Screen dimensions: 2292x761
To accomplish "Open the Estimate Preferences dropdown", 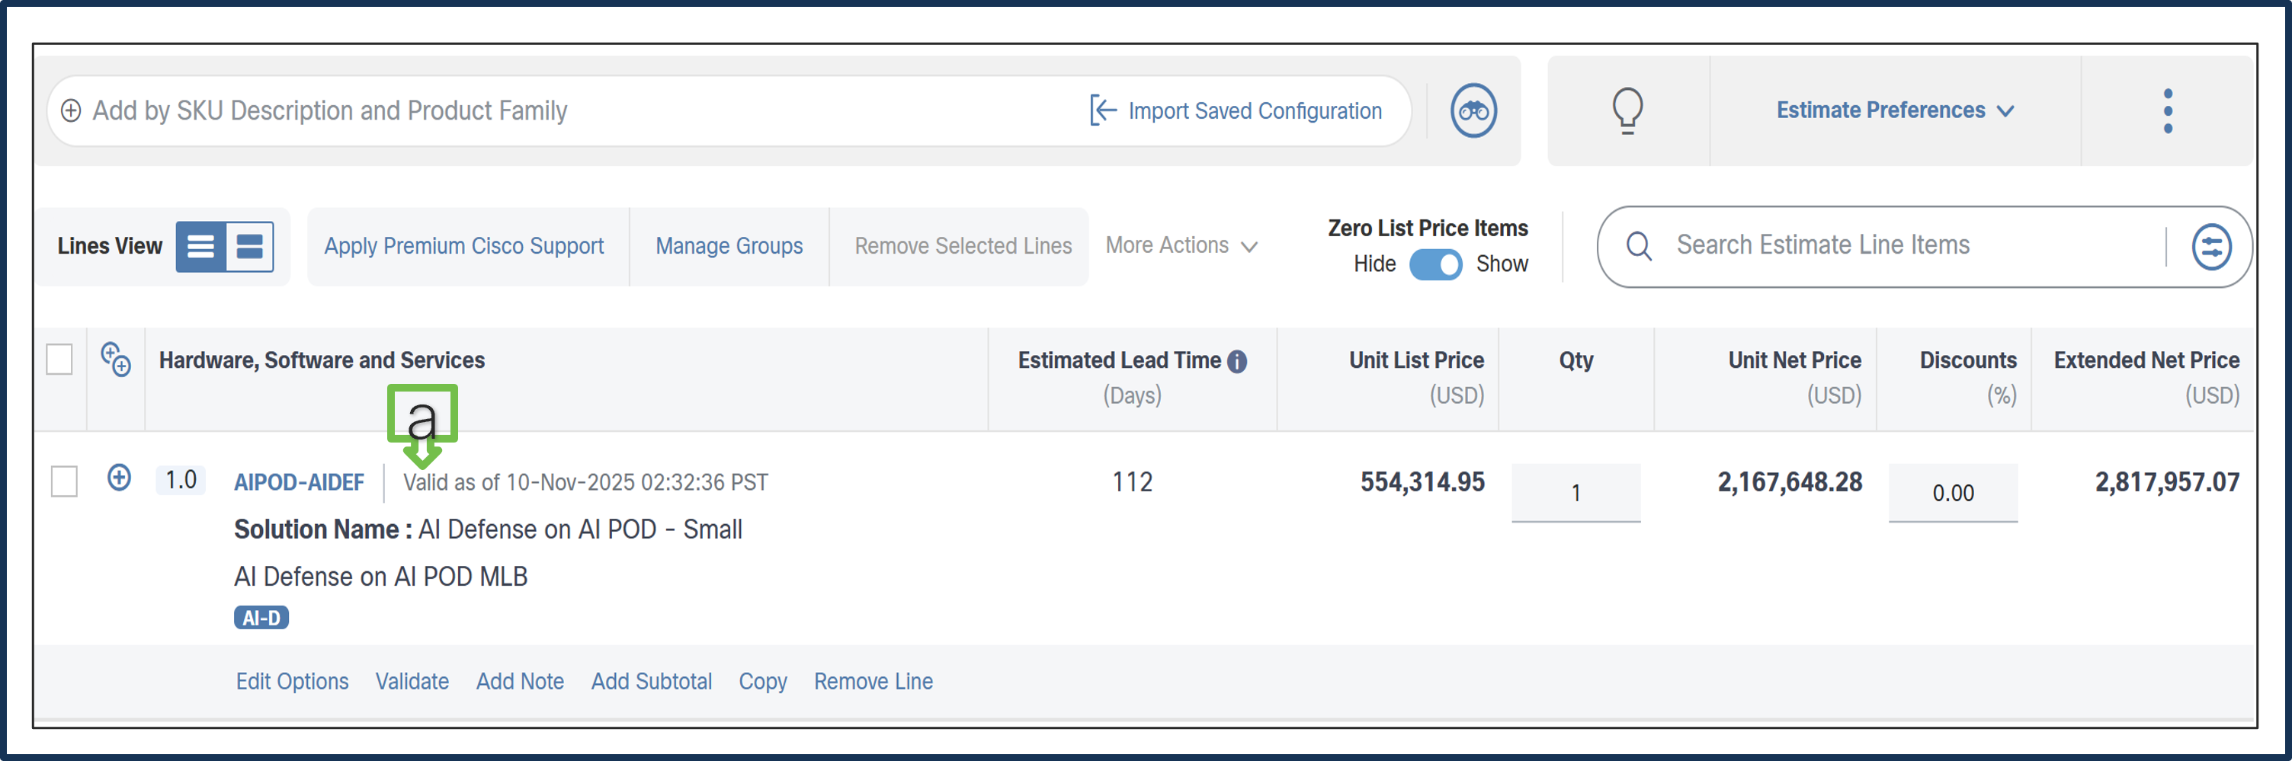I will point(1894,111).
